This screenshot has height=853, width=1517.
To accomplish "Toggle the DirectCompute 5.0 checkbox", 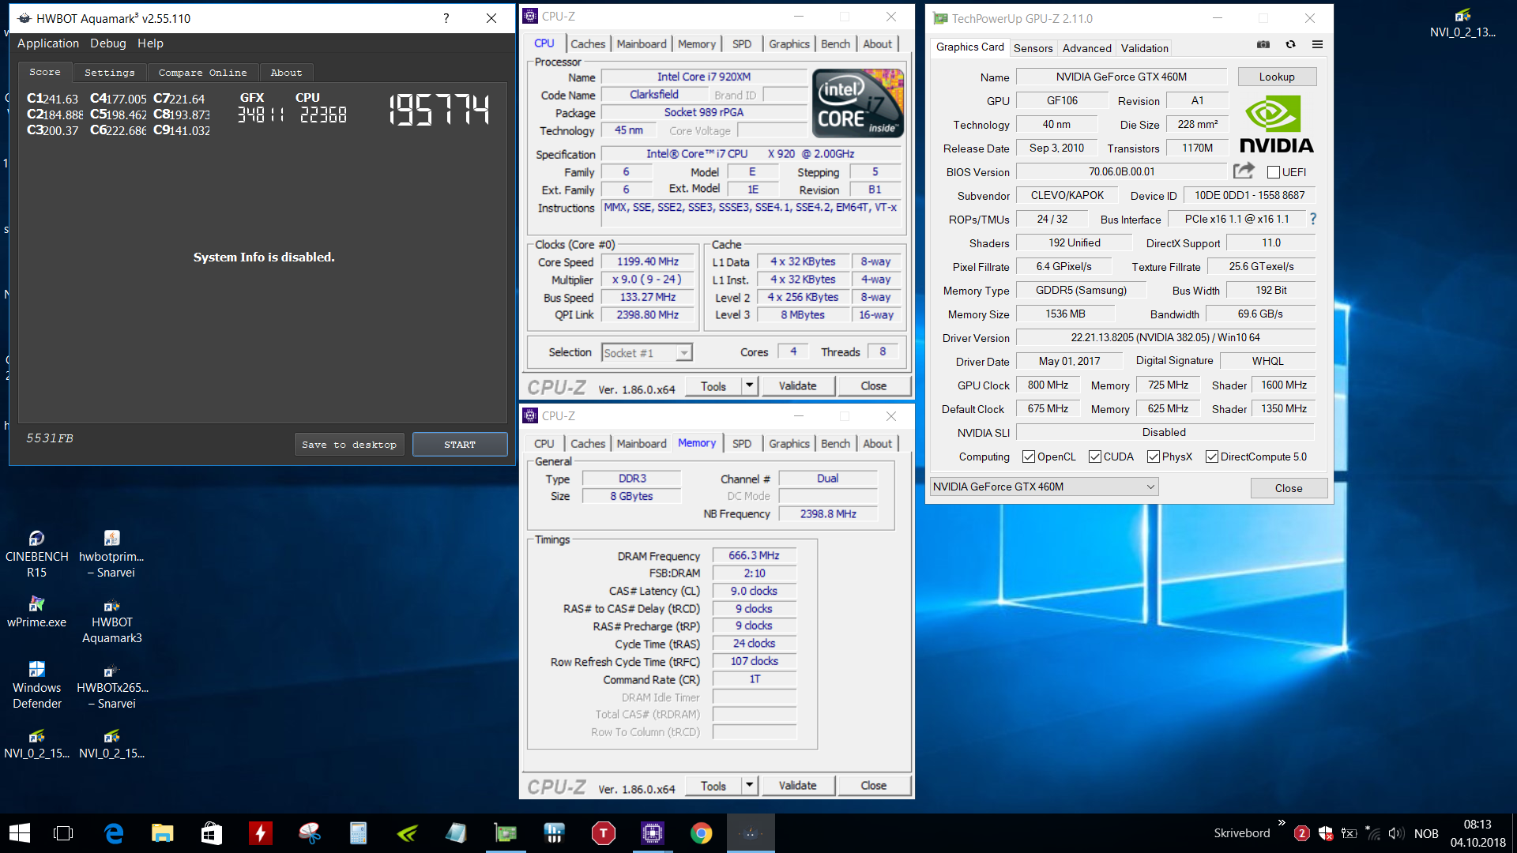I will (1212, 457).
